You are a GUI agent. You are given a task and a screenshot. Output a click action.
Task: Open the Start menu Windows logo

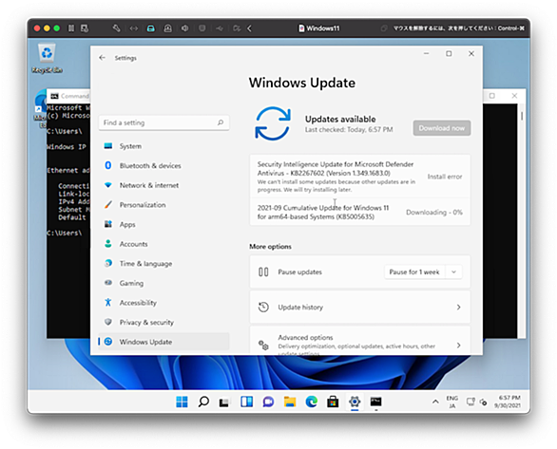182,402
